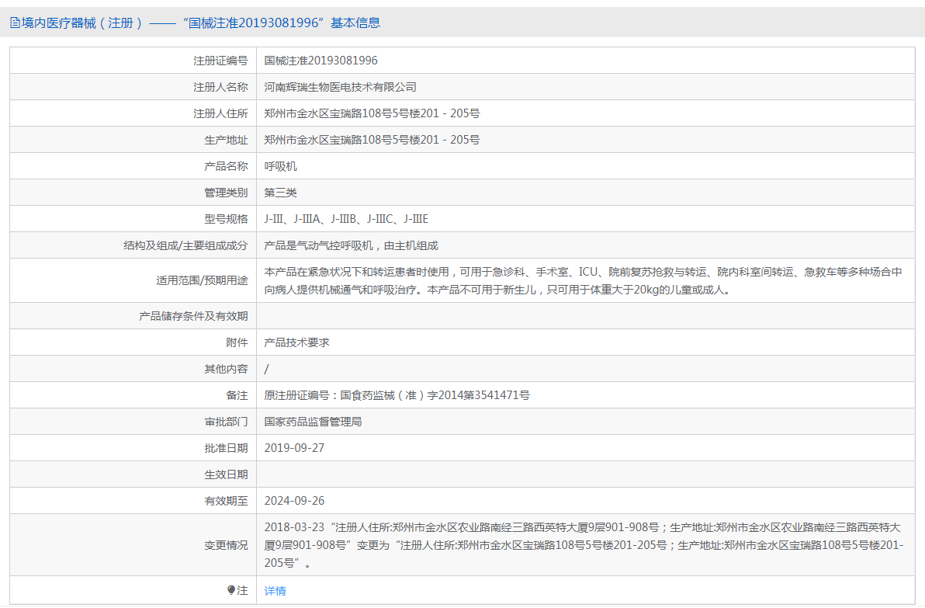
Task: Click the 其他内容 label
Action: (226, 369)
